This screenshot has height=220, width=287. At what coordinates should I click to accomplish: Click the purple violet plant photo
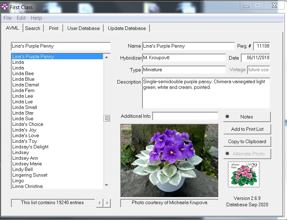tap(169, 160)
